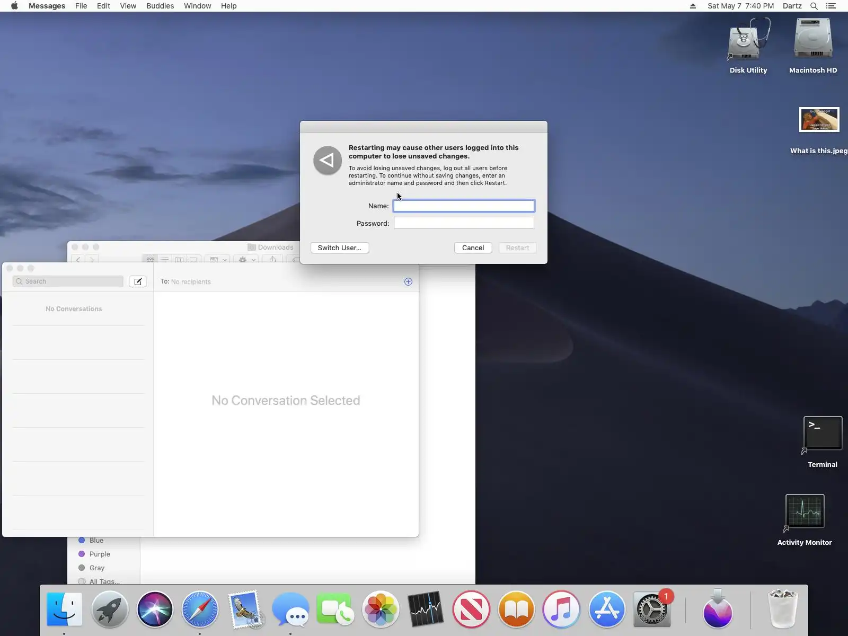Click Cancel in the restart dialog
848x636 pixels.
click(x=473, y=248)
